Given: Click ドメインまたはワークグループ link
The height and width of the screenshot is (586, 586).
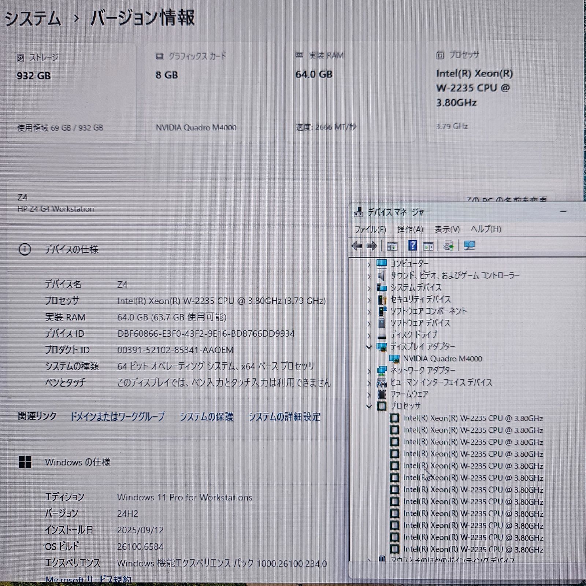Looking at the screenshot, I should point(118,417).
